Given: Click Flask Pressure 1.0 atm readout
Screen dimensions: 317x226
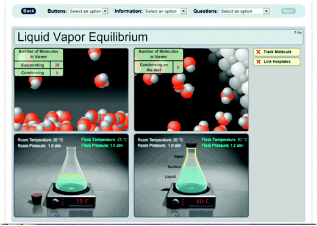Looking at the screenshot, I should tap(102, 146).
